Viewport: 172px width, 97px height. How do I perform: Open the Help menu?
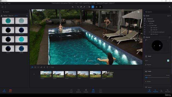click(x=9, y=3)
